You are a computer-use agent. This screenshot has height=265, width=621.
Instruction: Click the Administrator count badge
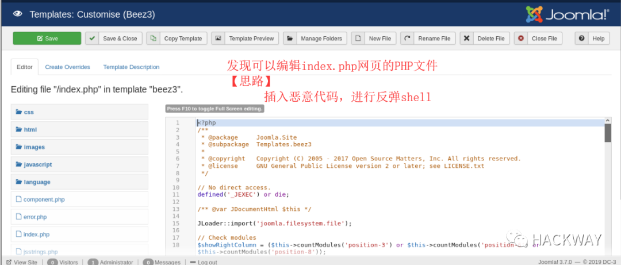[x=93, y=262]
